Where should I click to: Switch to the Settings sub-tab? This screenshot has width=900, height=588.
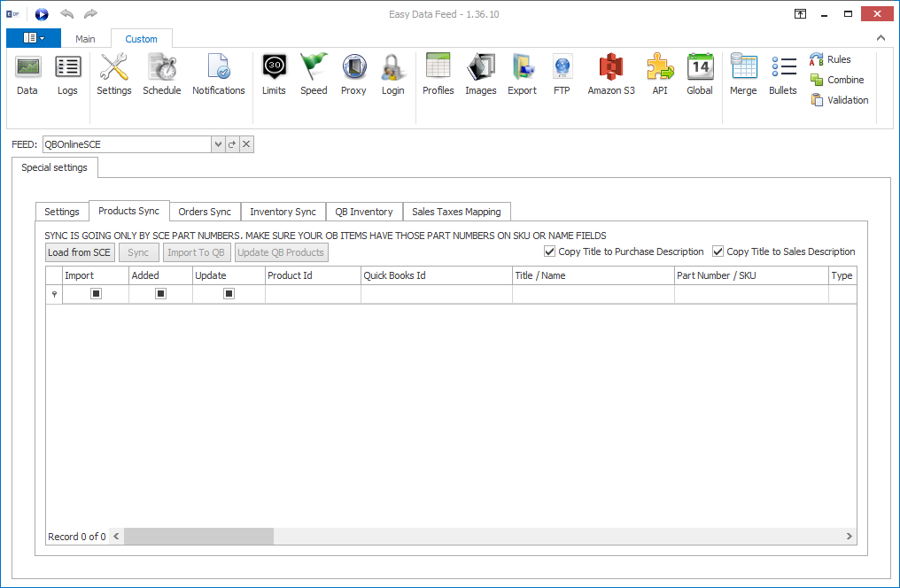(62, 212)
